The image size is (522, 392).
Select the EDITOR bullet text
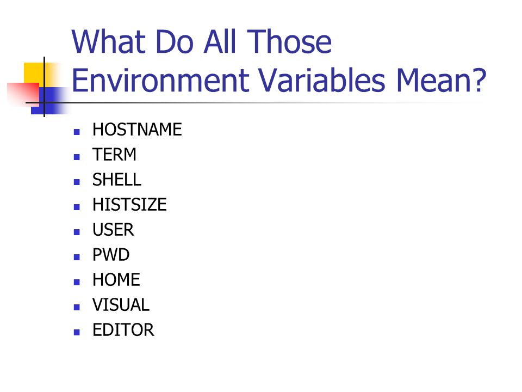click(x=123, y=330)
